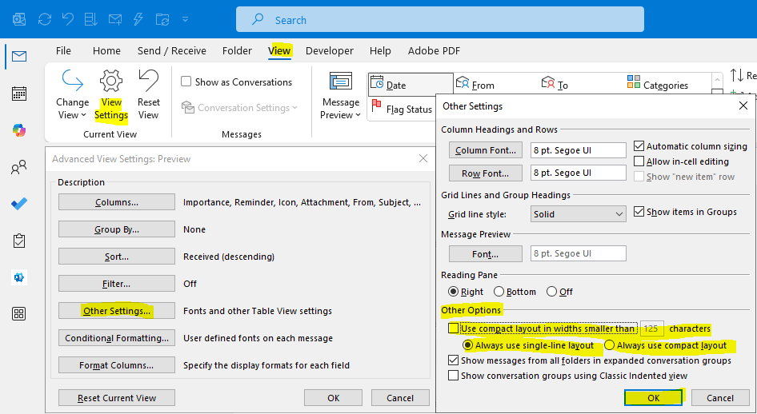Image resolution: width=757 pixels, height=414 pixels.
Task: Click the Save All attachments toolbar icon
Action: 90,19
